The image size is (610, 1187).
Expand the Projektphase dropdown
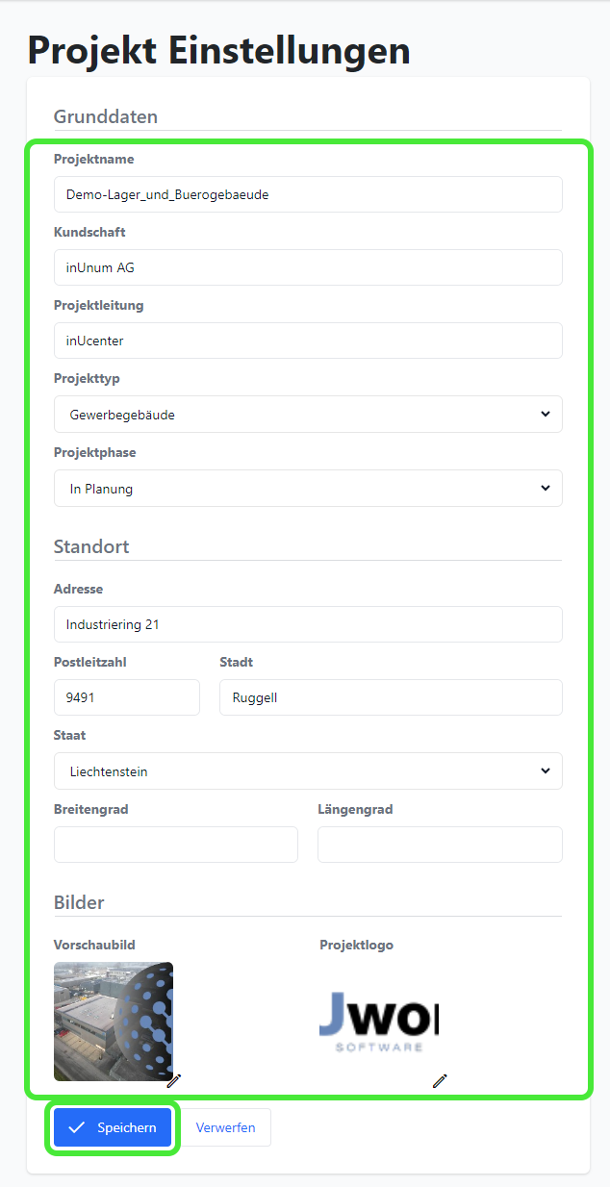308,489
